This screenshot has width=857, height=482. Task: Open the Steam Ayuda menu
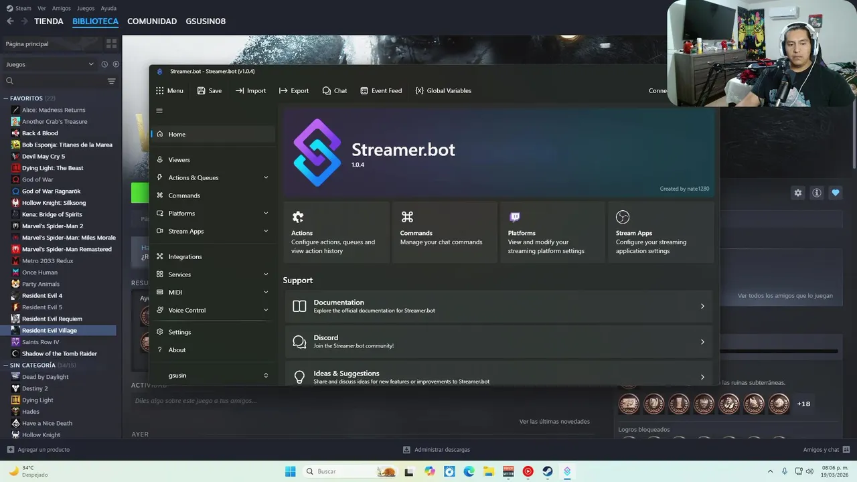pos(108,8)
